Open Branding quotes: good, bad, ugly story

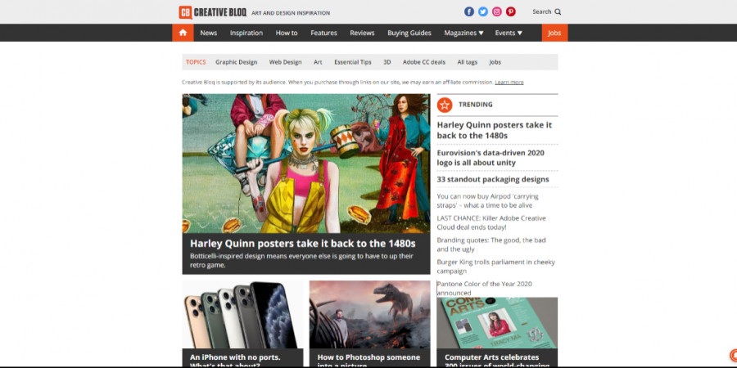point(491,245)
